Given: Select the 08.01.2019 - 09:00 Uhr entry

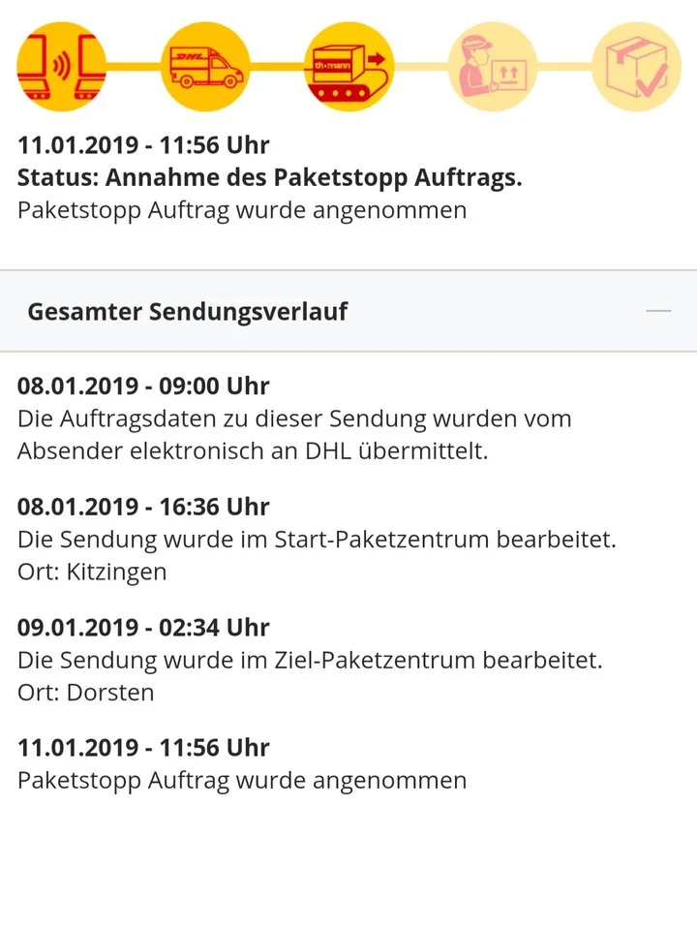Looking at the screenshot, I should tap(143, 387).
